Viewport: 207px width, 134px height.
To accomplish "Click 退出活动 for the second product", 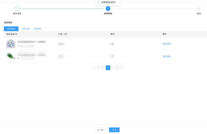I will [167, 56].
